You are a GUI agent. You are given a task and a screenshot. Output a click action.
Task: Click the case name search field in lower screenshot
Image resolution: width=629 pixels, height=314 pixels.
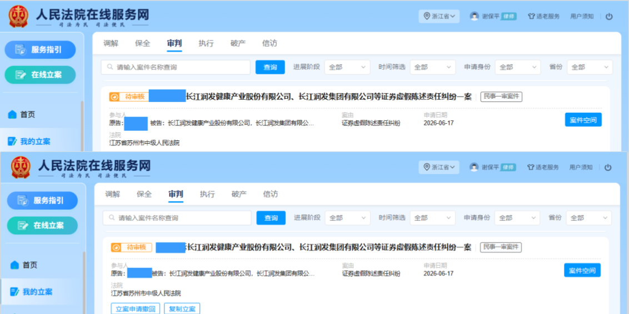pyautogui.click(x=177, y=218)
